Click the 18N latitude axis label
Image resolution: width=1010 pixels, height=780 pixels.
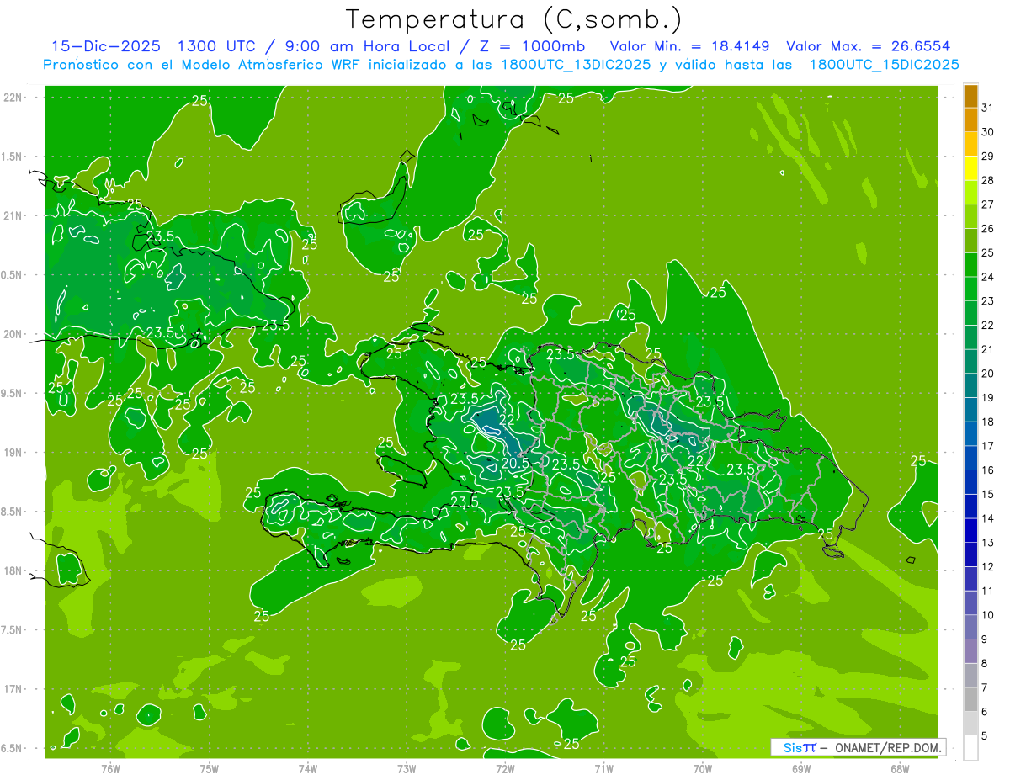[13, 570]
